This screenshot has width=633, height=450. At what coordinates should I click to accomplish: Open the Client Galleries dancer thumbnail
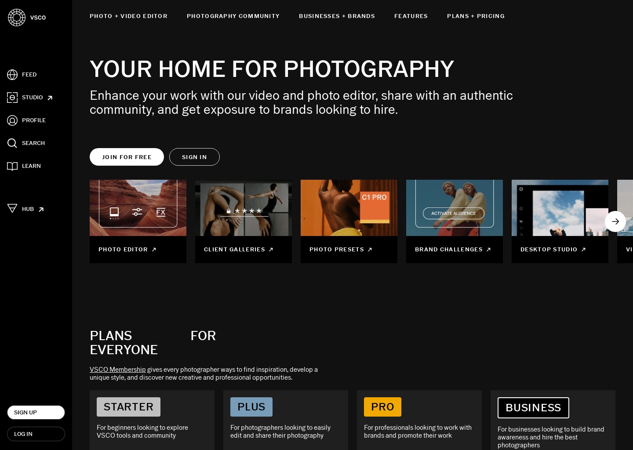(x=244, y=208)
